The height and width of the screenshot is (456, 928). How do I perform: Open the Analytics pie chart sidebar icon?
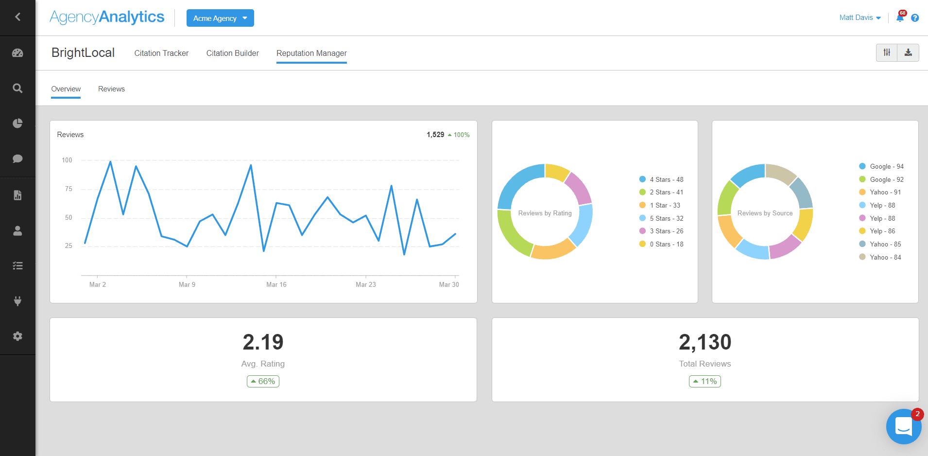(17, 123)
